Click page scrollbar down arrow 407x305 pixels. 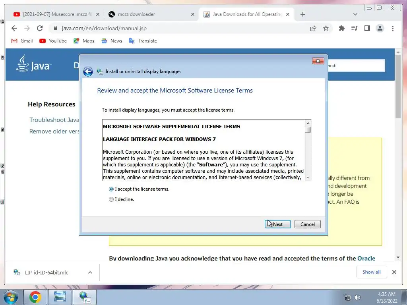point(398,257)
